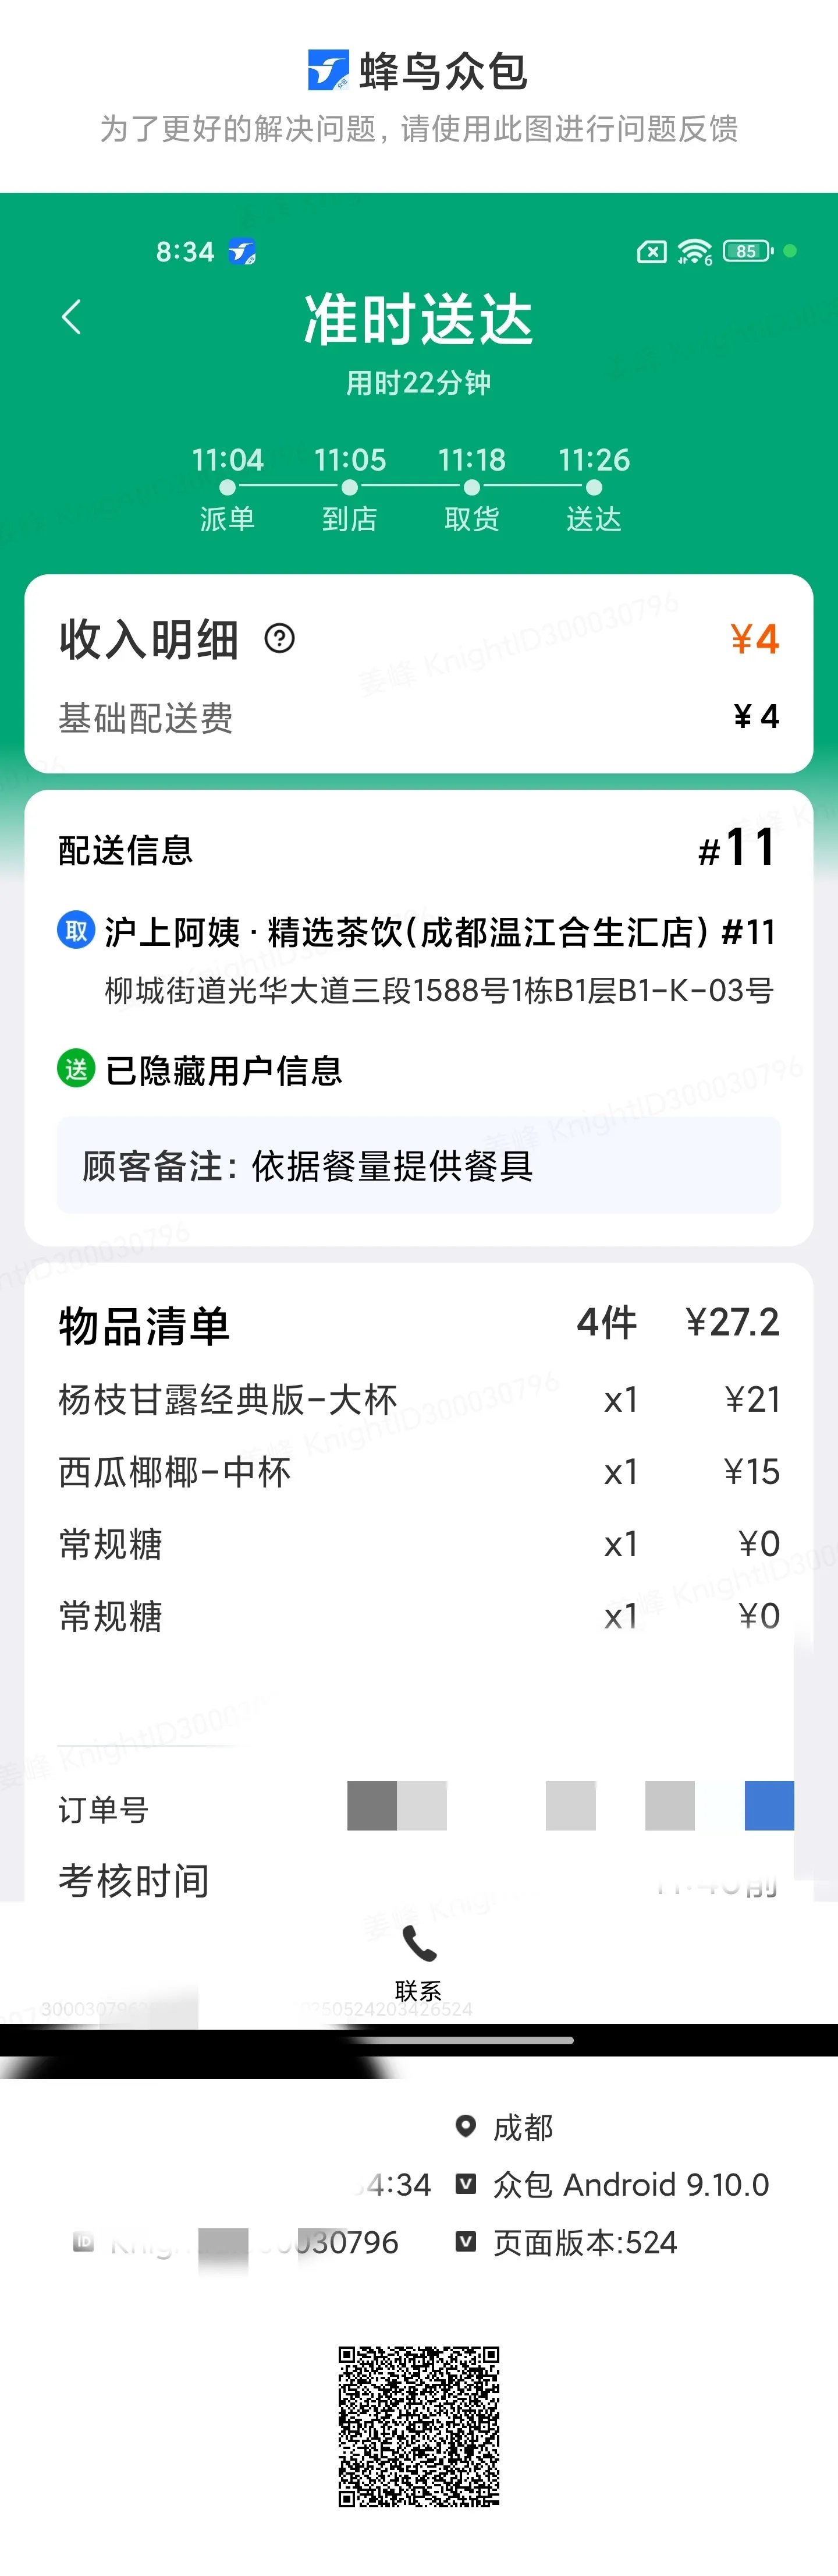Viewport: 838px width, 2576px height.
Task: Tap the 派单 timeline dot at 11:04
Action: point(228,488)
